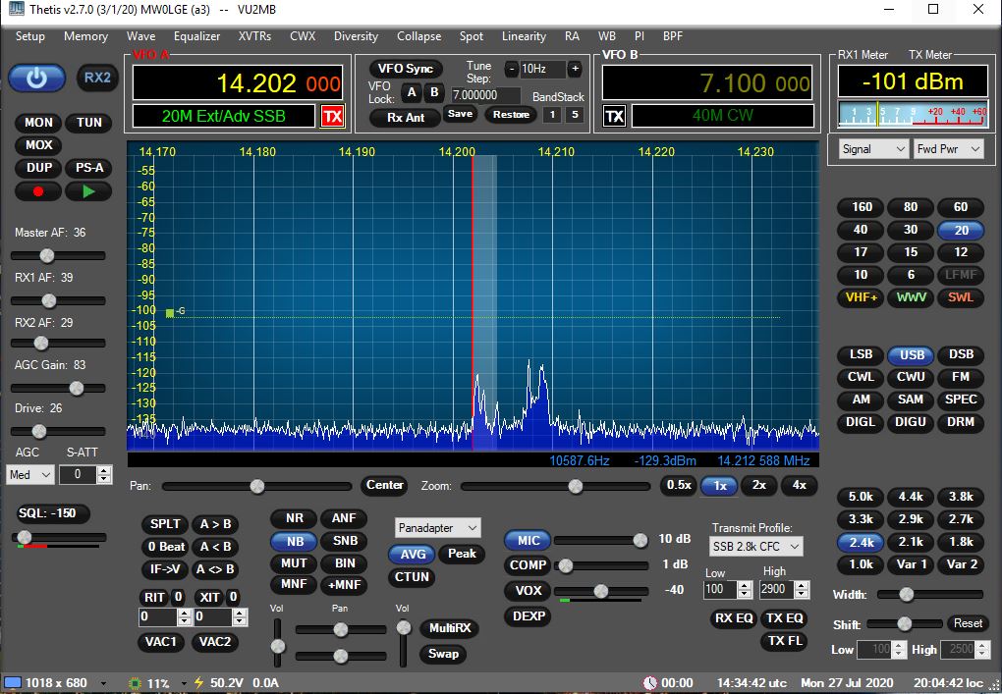The width and height of the screenshot is (1002, 694).
Task: Open the Equalizer menu
Action: coord(196,36)
